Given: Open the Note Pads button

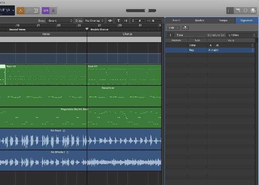Looking at the screenshot, I should coord(238,10).
